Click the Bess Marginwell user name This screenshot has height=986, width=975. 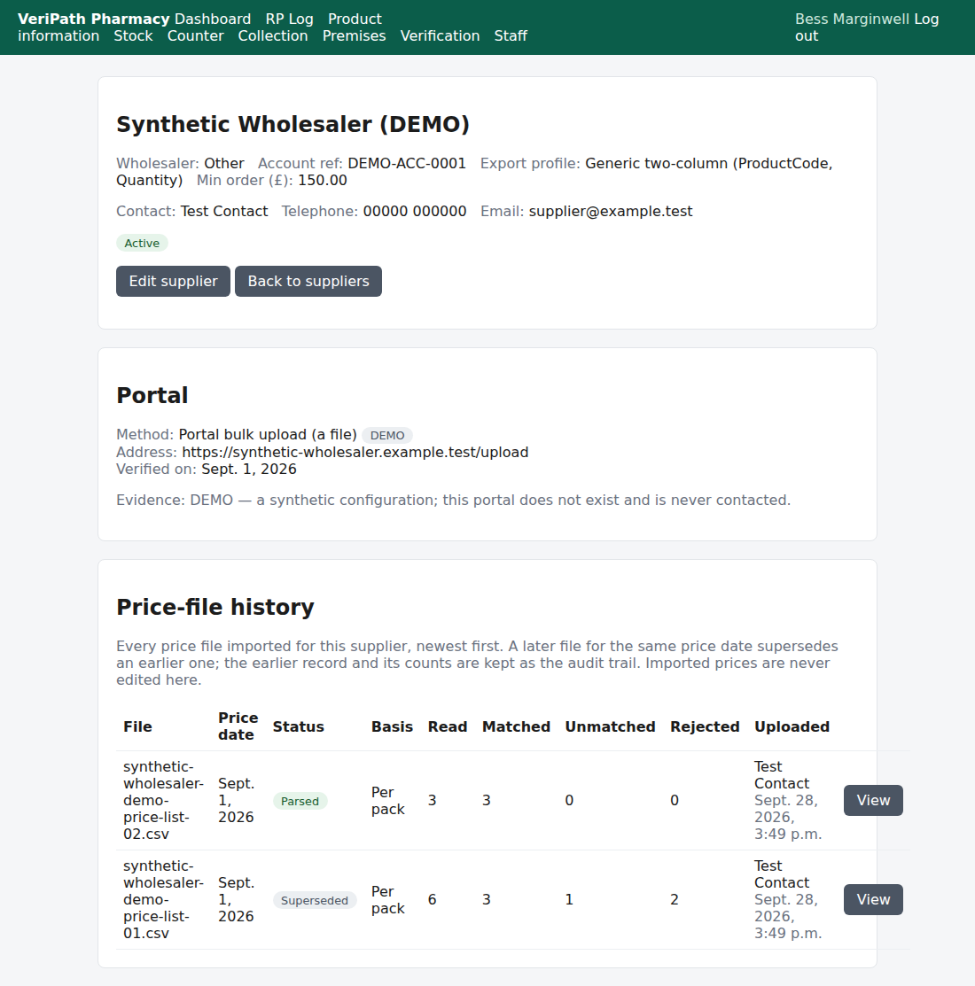(853, 19)
